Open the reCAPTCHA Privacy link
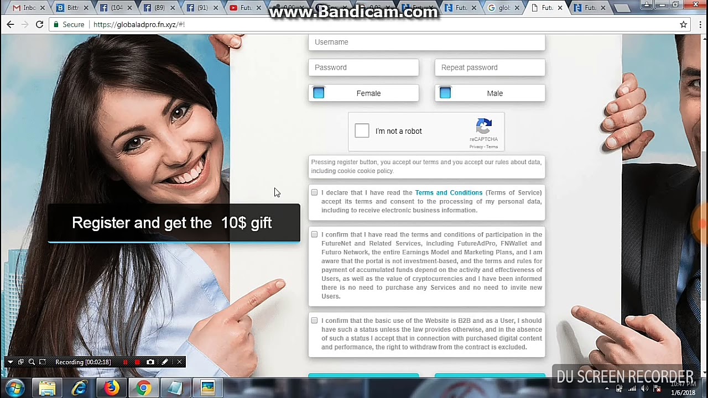 [x=476, y=146]
